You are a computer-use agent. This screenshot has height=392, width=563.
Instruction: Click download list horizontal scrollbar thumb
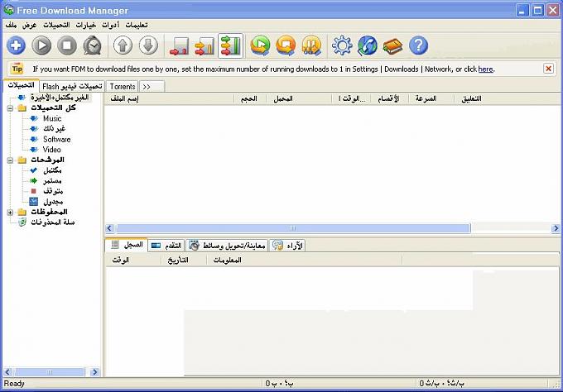(x=292, y=228)
